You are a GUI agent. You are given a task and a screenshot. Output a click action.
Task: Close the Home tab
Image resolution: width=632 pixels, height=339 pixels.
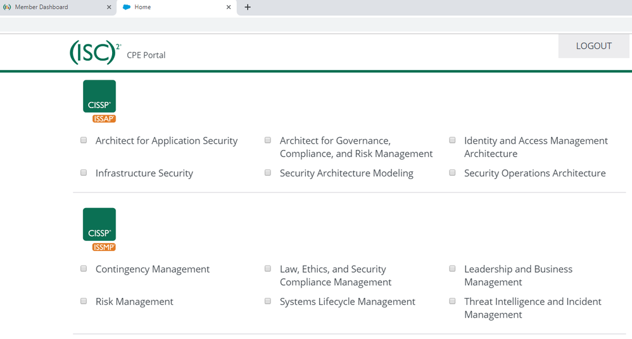point(229,7)
